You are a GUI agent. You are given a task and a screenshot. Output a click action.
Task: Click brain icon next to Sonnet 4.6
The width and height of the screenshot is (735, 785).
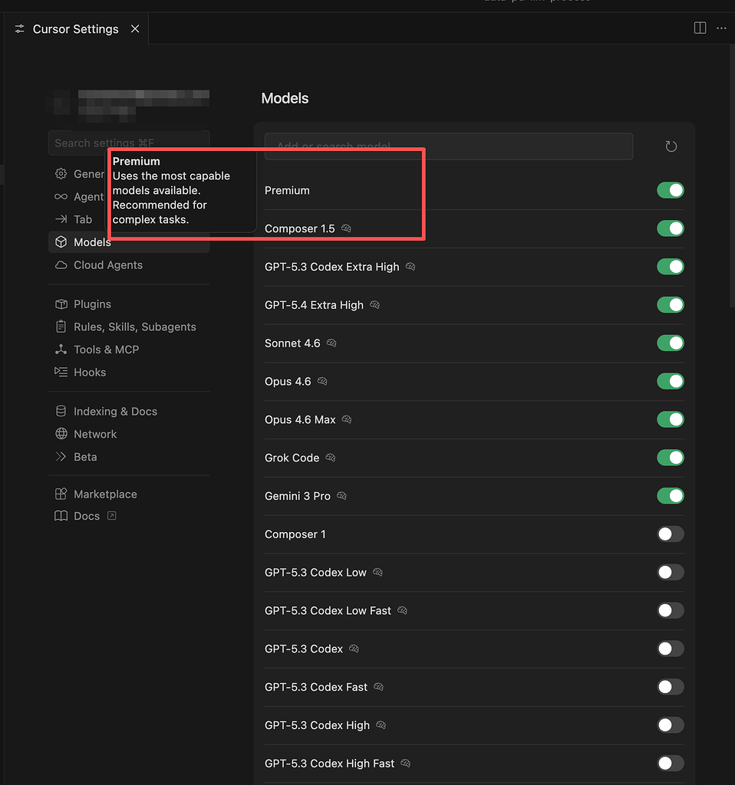(x=331, y=343)
